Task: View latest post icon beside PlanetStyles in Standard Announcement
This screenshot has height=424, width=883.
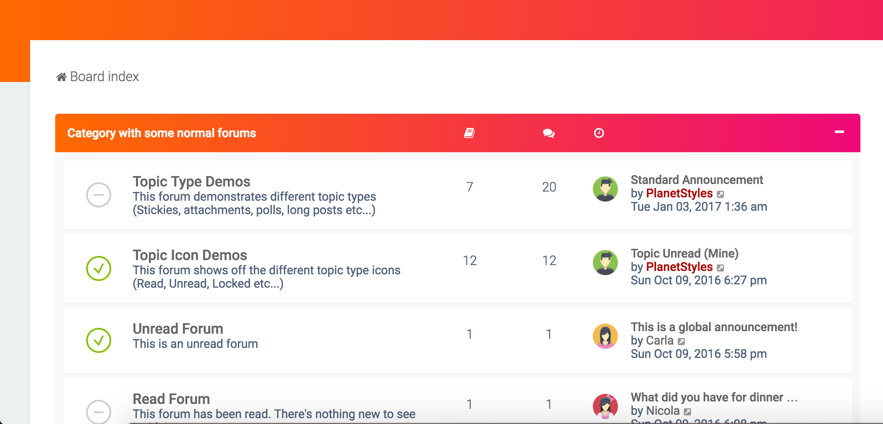Action: click(720, 194)
